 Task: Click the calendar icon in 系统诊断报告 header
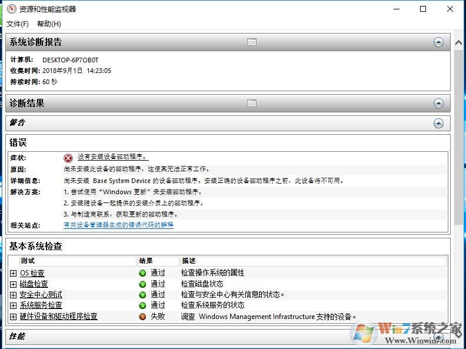pyautogui.click(x=252, y=42)
